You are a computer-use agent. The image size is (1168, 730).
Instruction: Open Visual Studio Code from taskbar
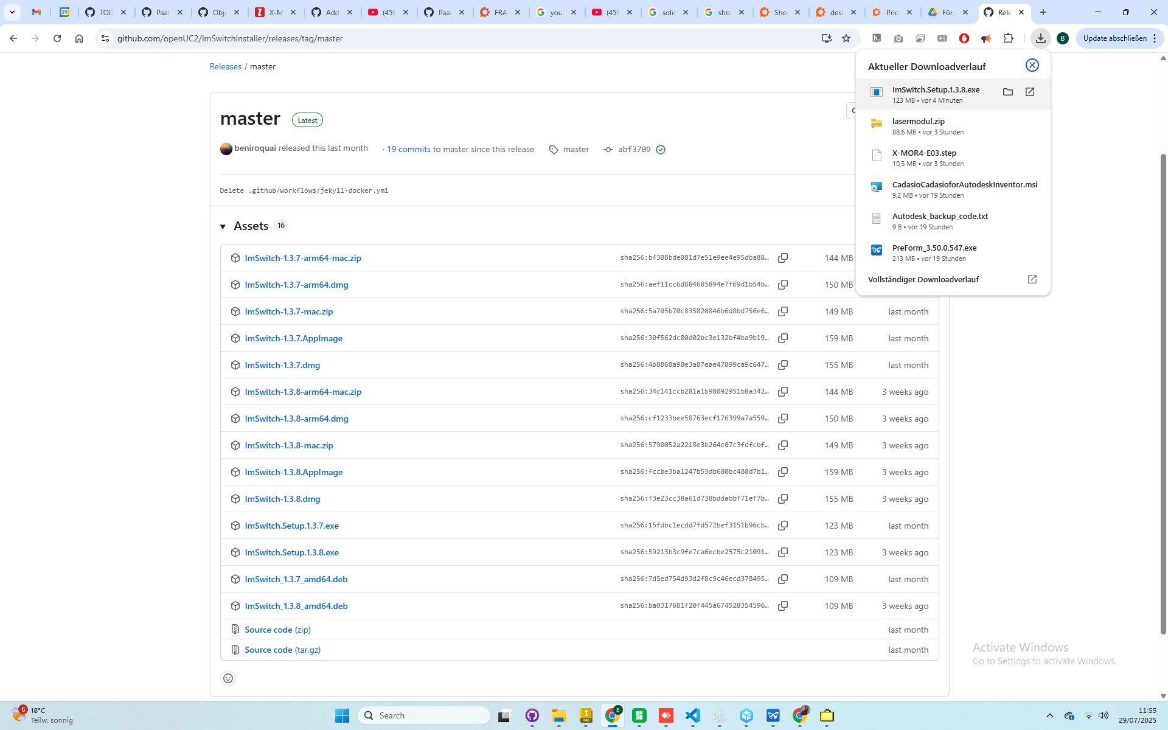click(693, 715)
